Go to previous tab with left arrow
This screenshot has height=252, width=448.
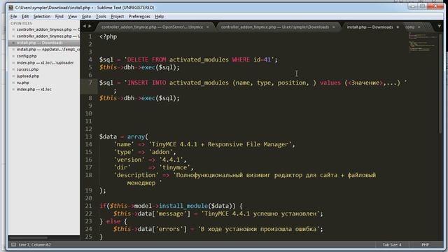click(x=84, y=27)
